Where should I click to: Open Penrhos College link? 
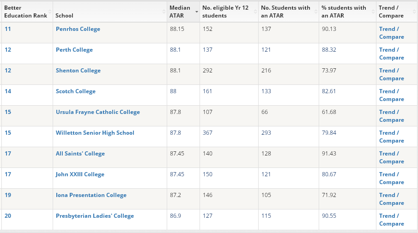[x=78, y=29]
